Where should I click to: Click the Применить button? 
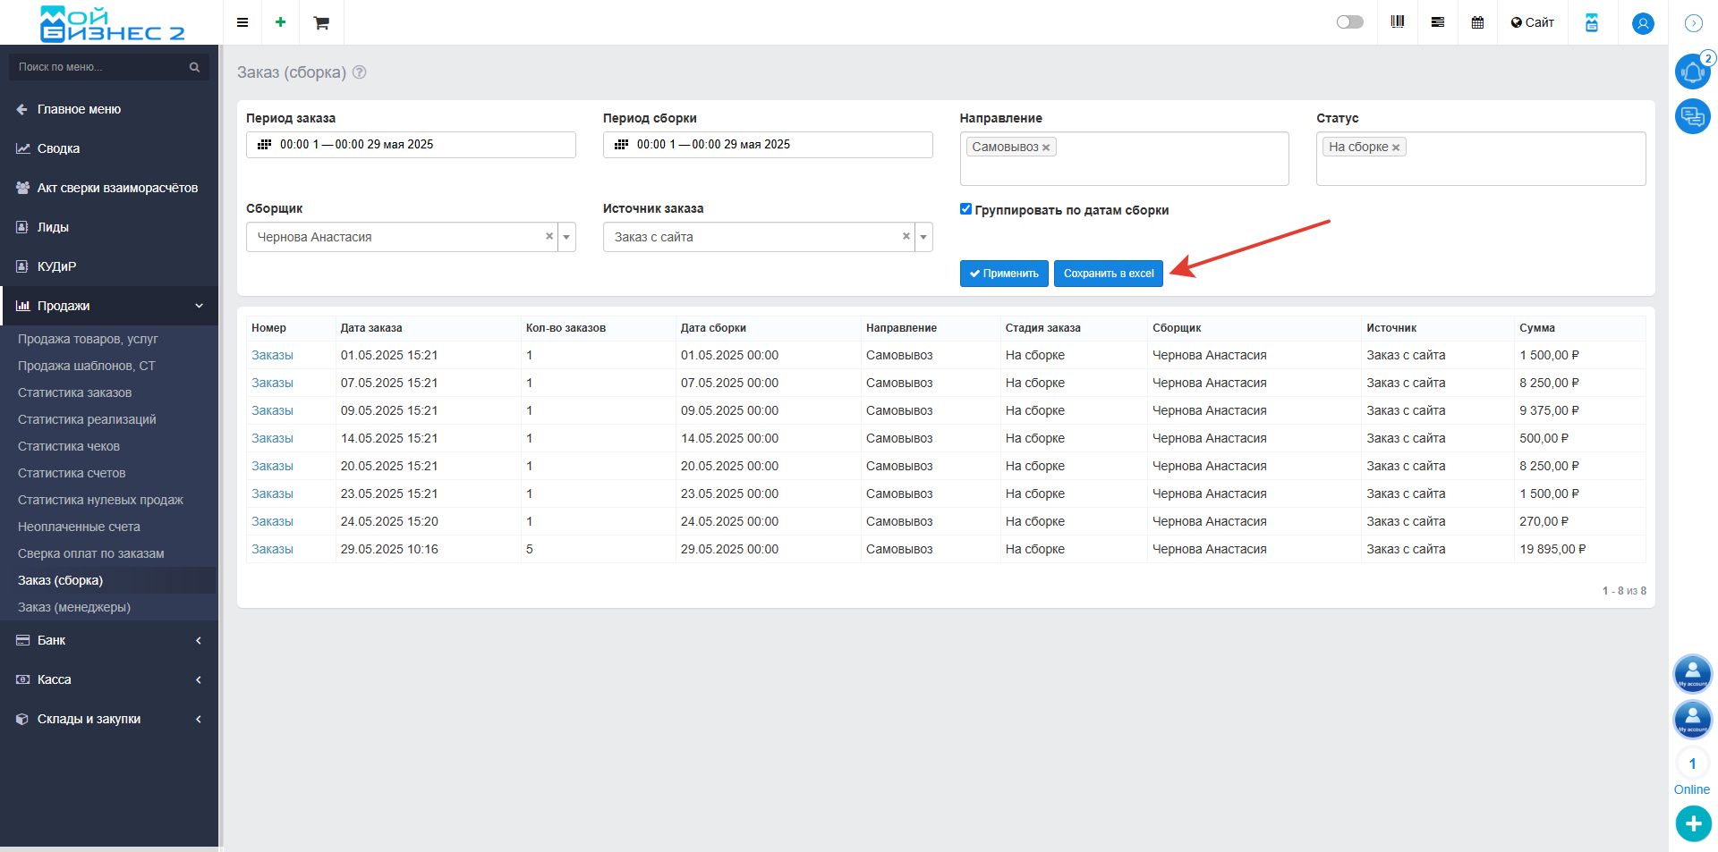(x=1004, y=274)
